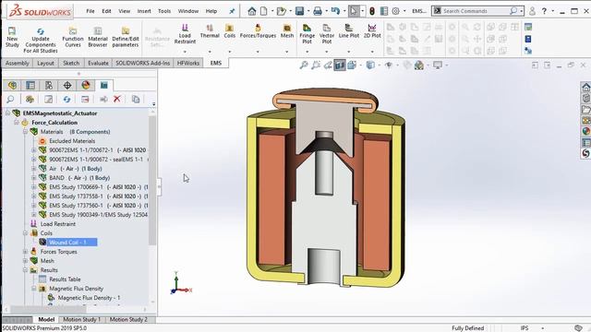Select the Results Table item
The height and width of the screenshot is (332, 591).
click(x=65, y=279)
